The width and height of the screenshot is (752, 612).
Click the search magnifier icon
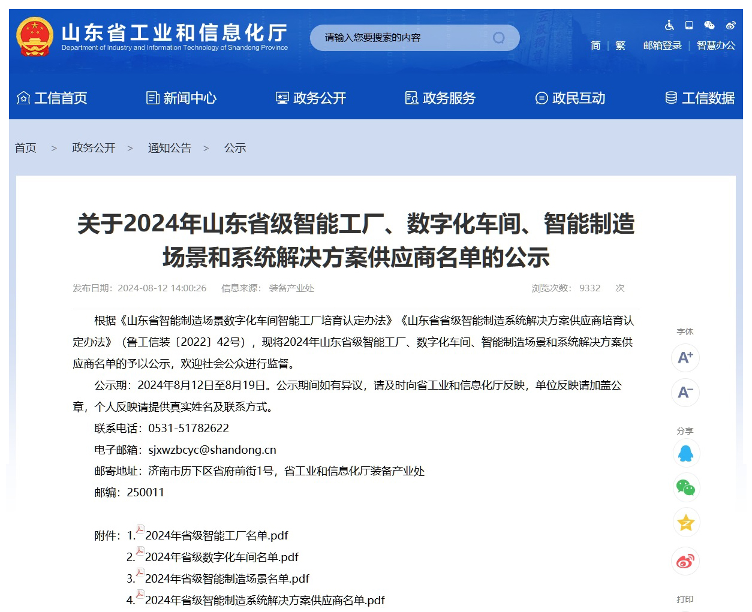click(498, 38)
